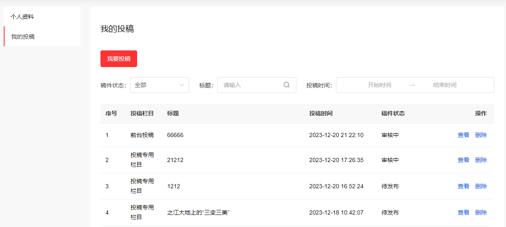Pick the 开始时间 date field
The height and width of the screenshot is (227, 506).
coord(379,85)
